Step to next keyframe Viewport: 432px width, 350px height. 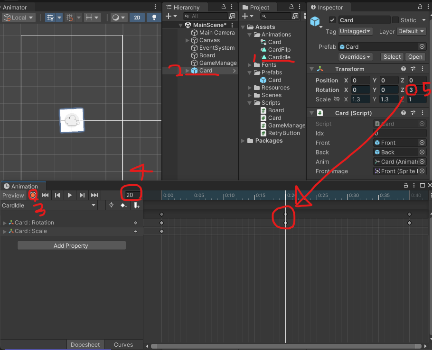coord(82,195)
